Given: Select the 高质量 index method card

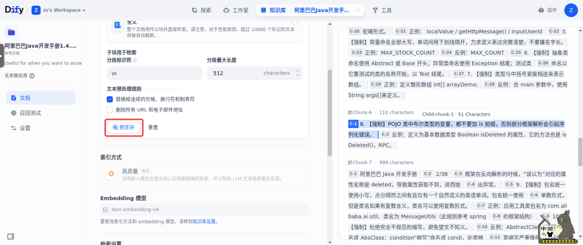Looking at the screenshot, I should tap(204, 175).
